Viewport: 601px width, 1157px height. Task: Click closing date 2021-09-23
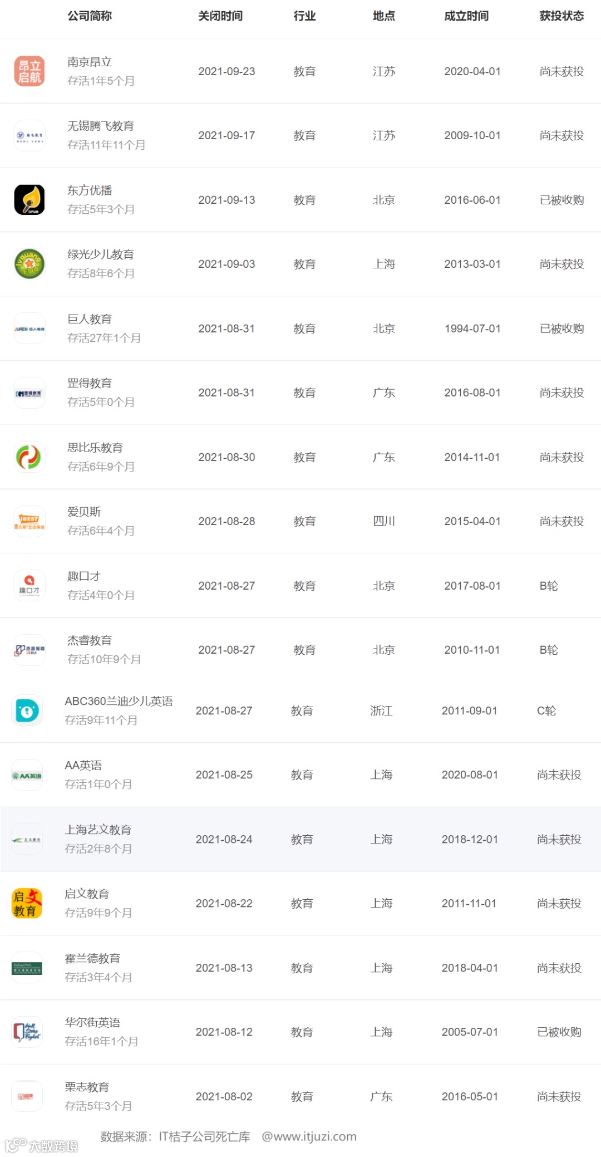[226, 71]
